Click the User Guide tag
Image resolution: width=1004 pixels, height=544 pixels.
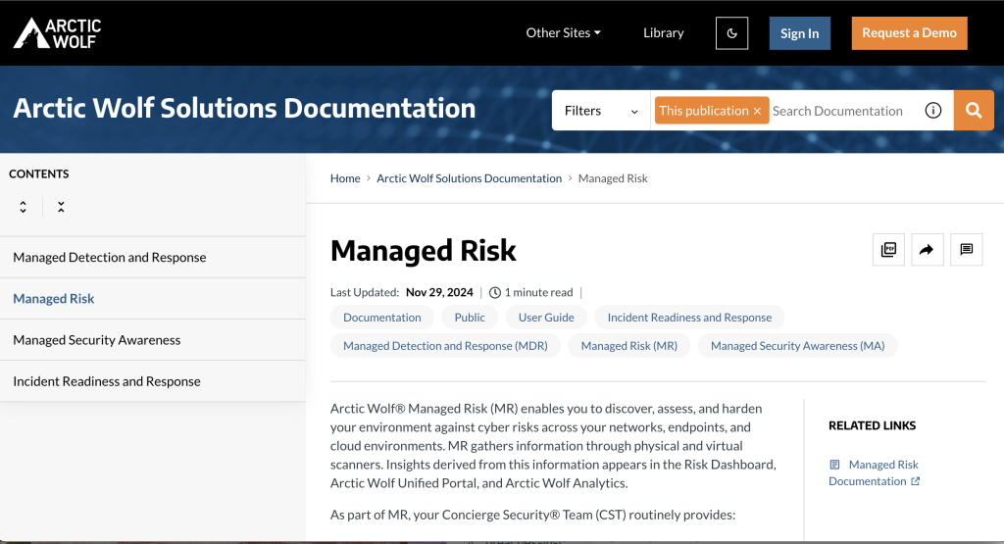point(546,318)
